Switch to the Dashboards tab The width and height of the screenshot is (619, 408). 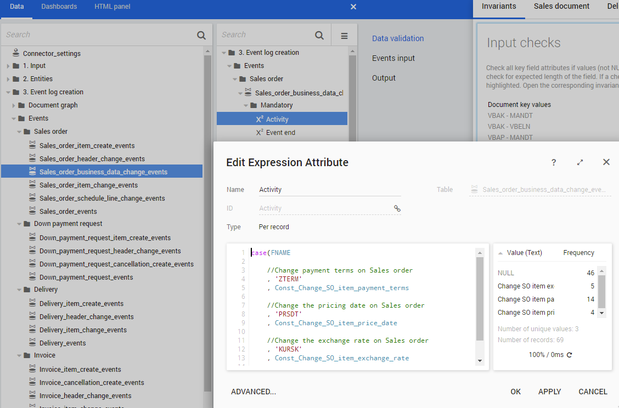[59, 7]
